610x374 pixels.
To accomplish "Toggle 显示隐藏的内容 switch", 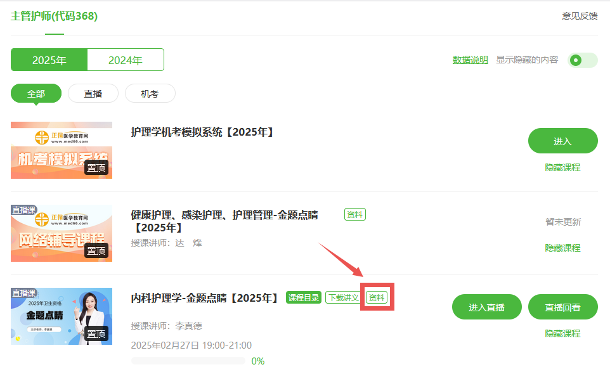I will pyautogui.click(x=582, y=60).
